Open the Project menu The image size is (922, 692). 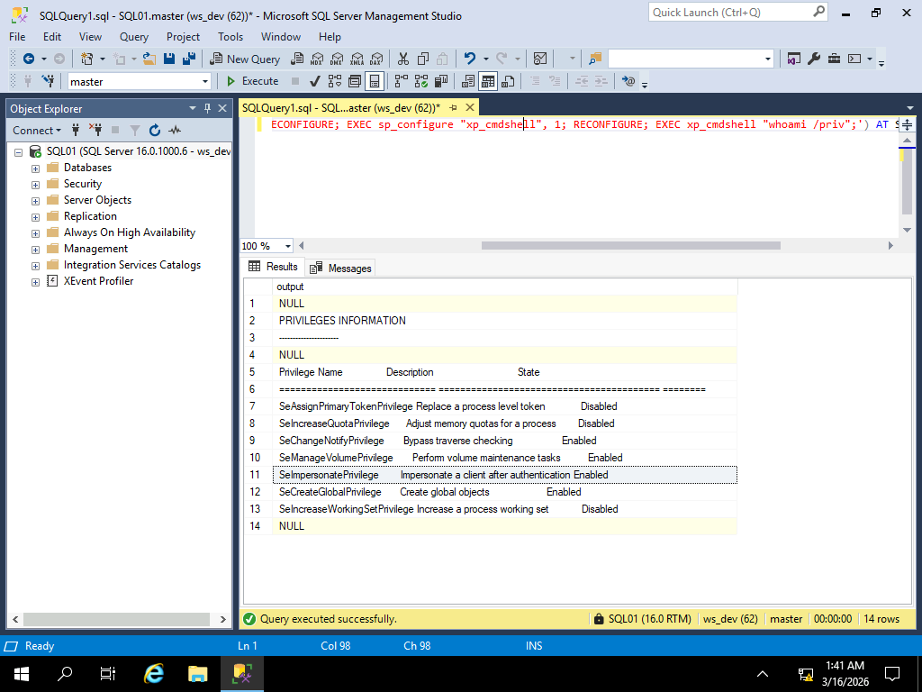(x=183, y=36)
